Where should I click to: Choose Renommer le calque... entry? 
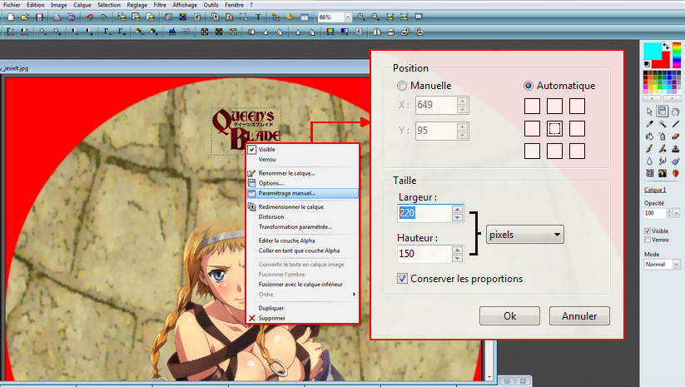pos(302,173)
